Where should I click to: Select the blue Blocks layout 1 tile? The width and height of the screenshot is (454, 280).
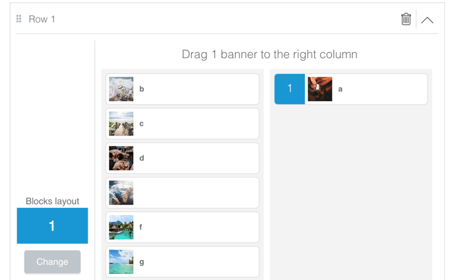coord(52,226)
